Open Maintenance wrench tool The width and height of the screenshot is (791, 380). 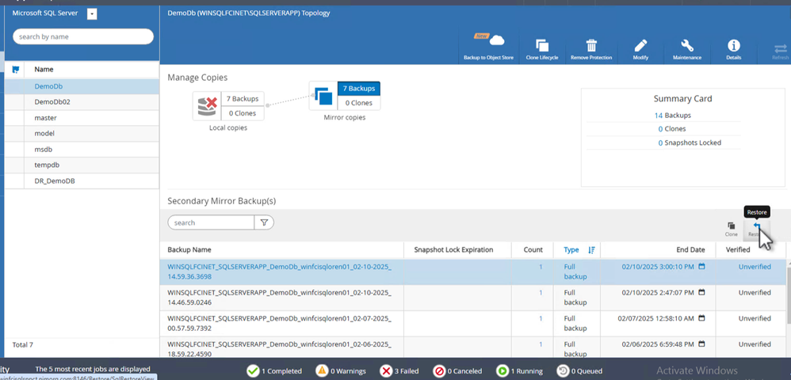687,46
